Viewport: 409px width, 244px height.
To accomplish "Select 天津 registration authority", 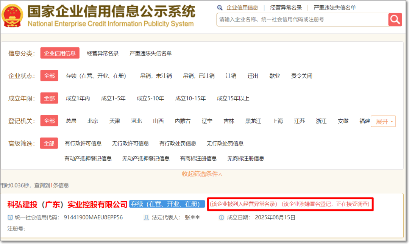I will coord(114,121).
